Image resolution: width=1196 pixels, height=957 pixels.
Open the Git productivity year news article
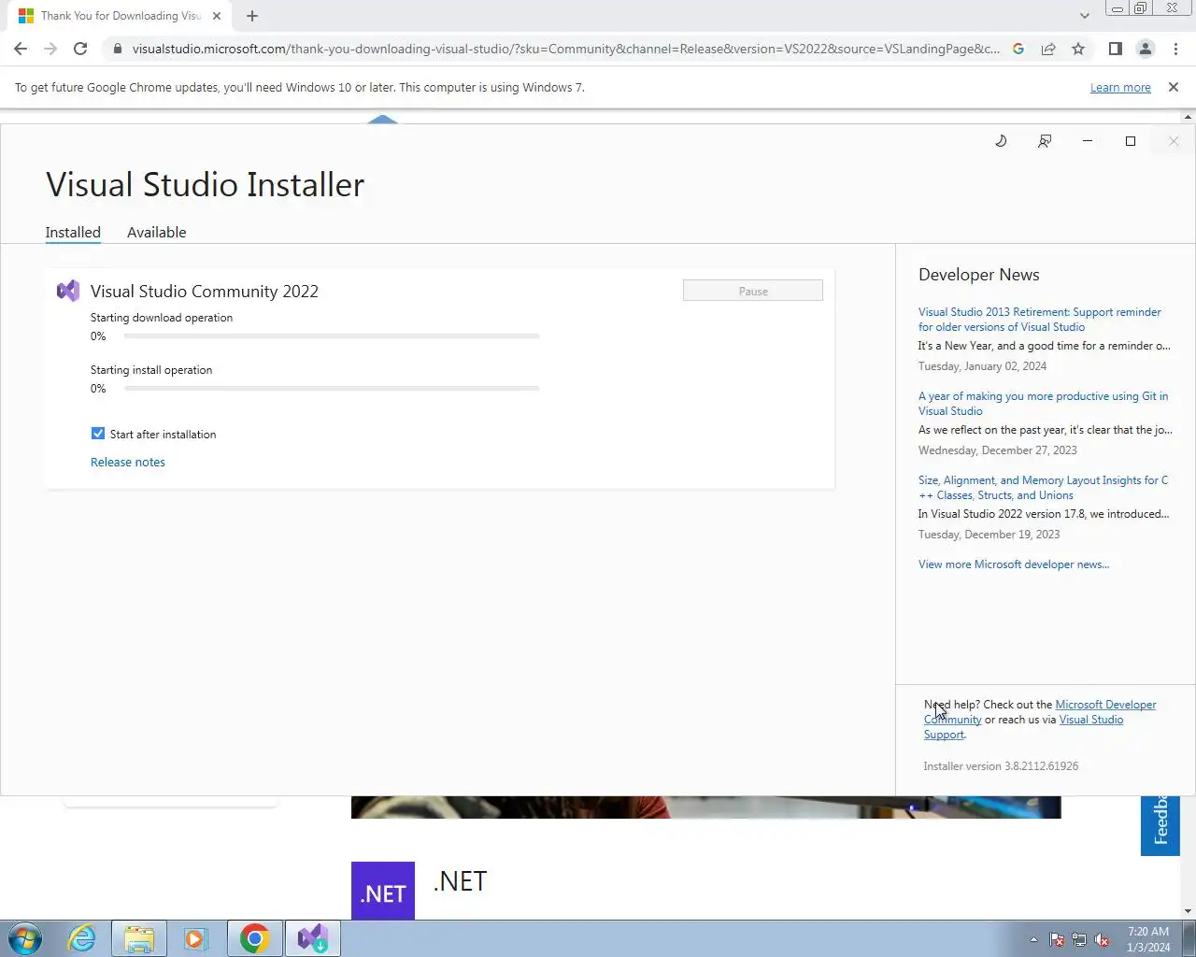coord(1043,404)
